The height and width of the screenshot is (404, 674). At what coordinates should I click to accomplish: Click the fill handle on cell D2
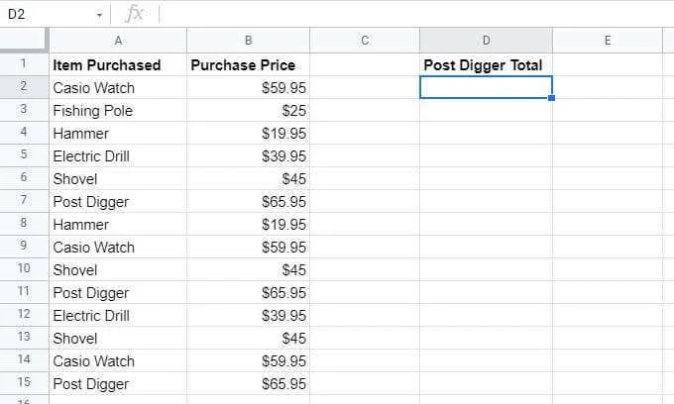552,98
